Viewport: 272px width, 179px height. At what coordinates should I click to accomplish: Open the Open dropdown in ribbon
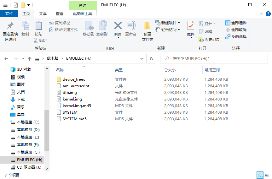(x=207, y=24)
